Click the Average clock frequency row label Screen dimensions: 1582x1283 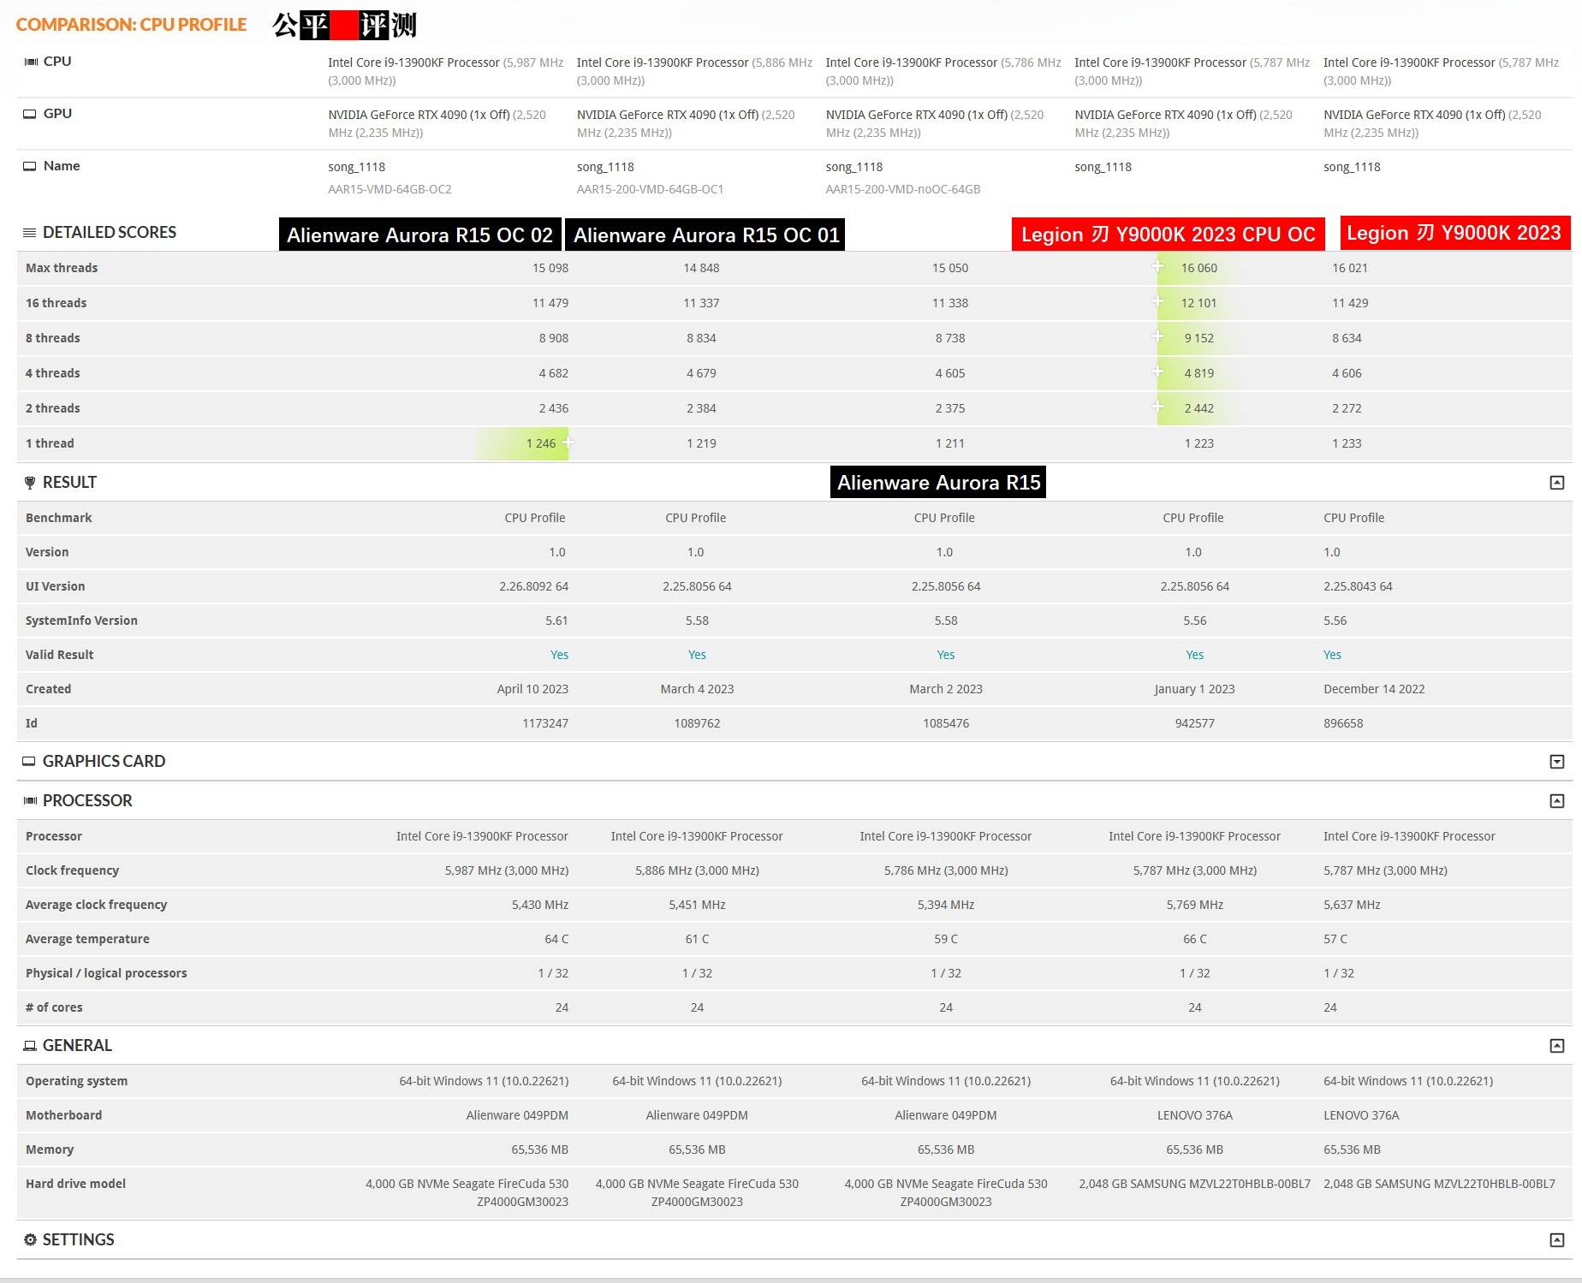pyautogui.click(x=96, y=905)
